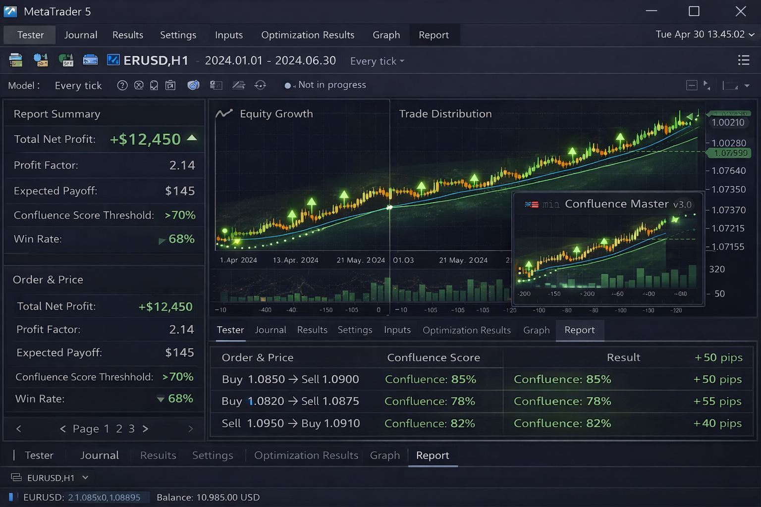
Task: Click Balance: 10.985.00 USD in status bar
Action: [x=208, y=497]
